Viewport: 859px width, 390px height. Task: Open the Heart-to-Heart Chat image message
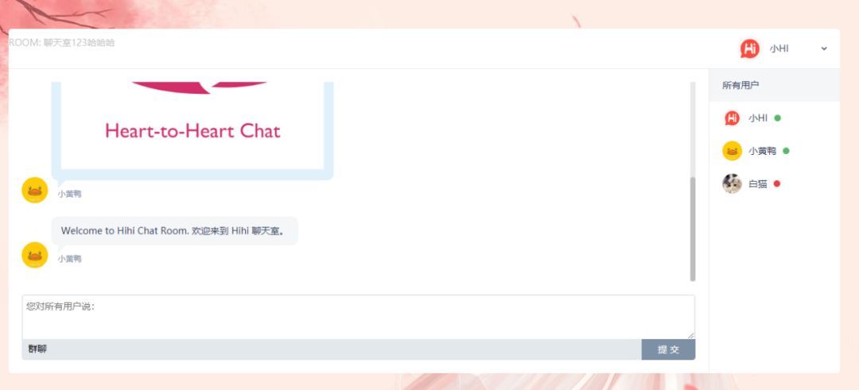(192, 130)
